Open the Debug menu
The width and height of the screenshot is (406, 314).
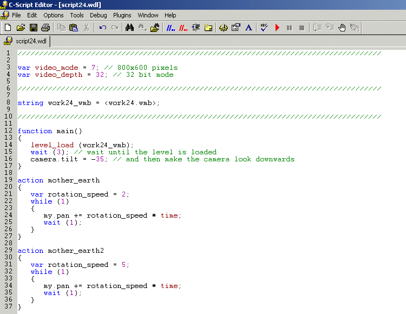coord(98,15)
